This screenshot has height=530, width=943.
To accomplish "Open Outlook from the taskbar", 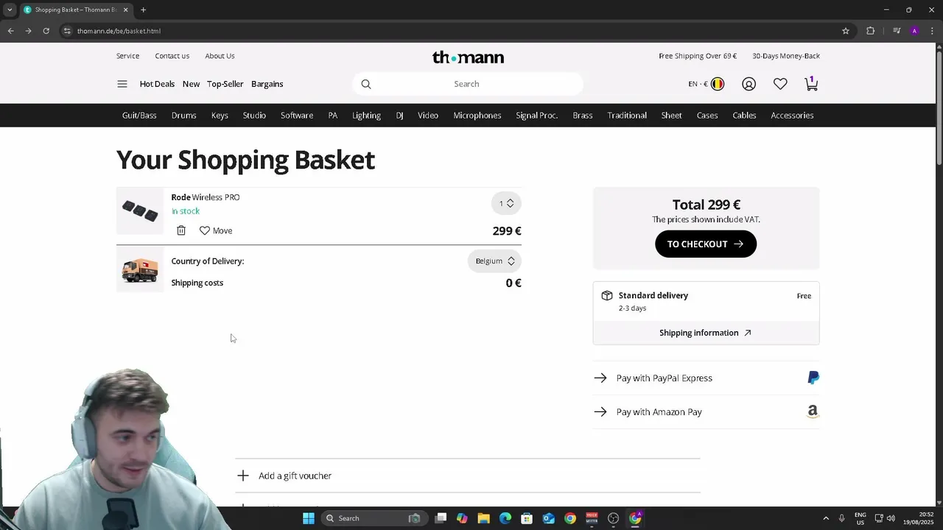I will pyautogui.click(x=548, y=518).
